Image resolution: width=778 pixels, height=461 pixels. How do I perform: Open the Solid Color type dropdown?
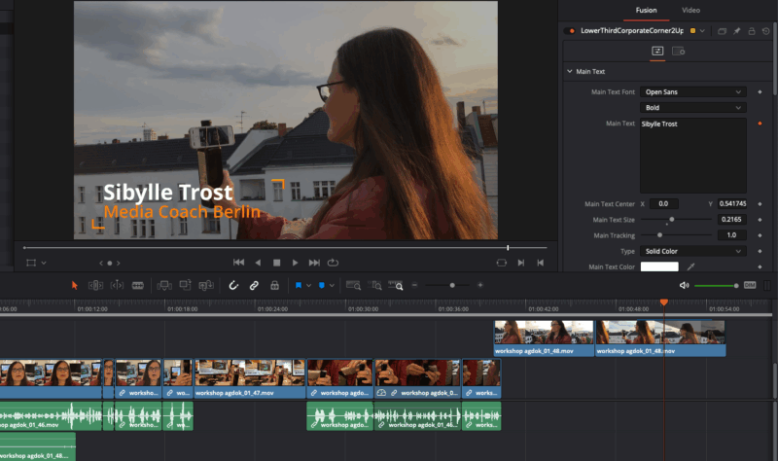[x=692, y=251]
